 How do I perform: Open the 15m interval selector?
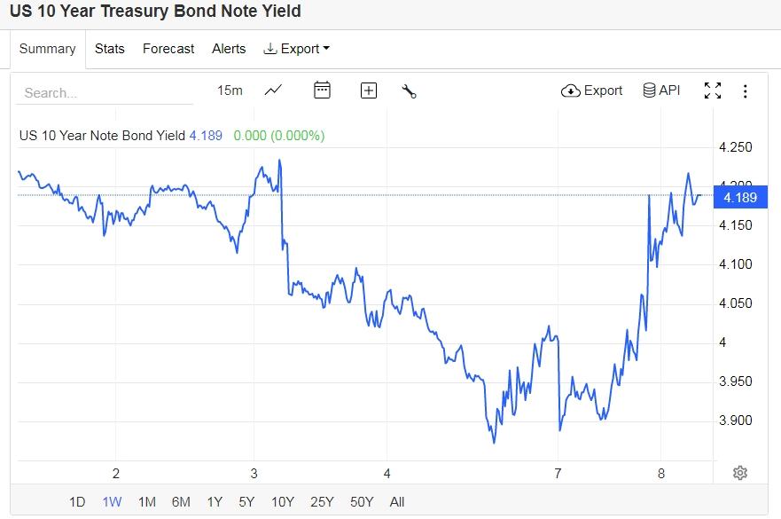click(x=230, y=90)
